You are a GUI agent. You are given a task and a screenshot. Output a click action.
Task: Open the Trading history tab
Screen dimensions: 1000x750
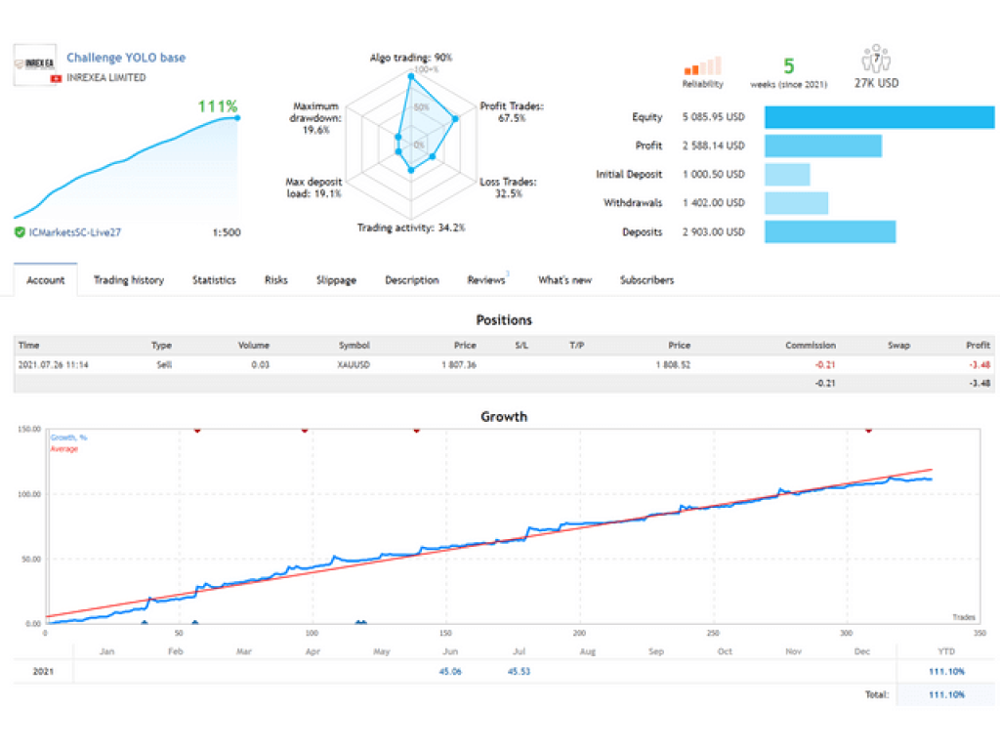click(128, 280)
